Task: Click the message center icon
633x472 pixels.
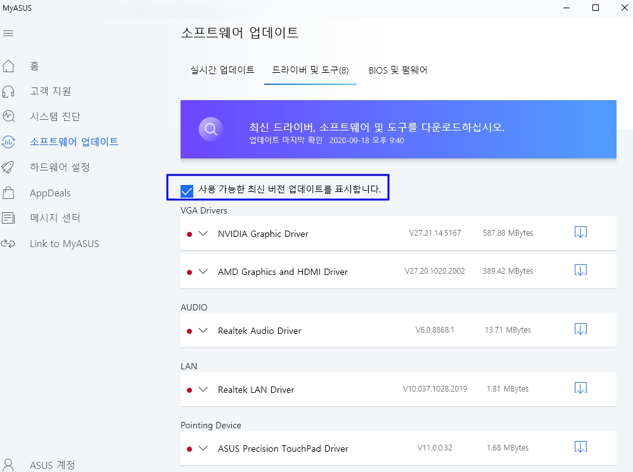Action: (8, 218)
